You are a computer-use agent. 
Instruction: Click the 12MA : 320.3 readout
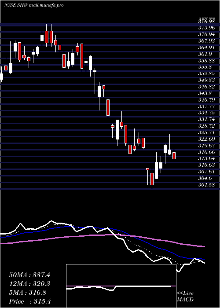(29, 284)
